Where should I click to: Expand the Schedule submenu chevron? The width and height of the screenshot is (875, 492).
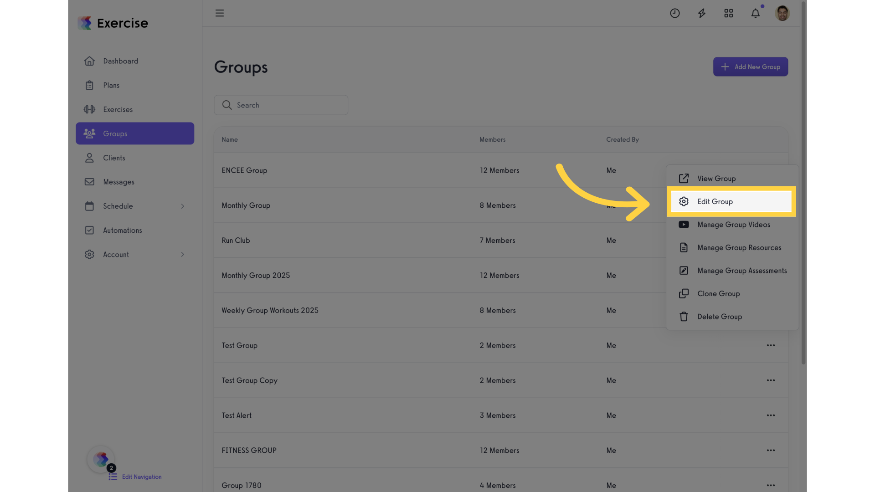coord(183,206)
